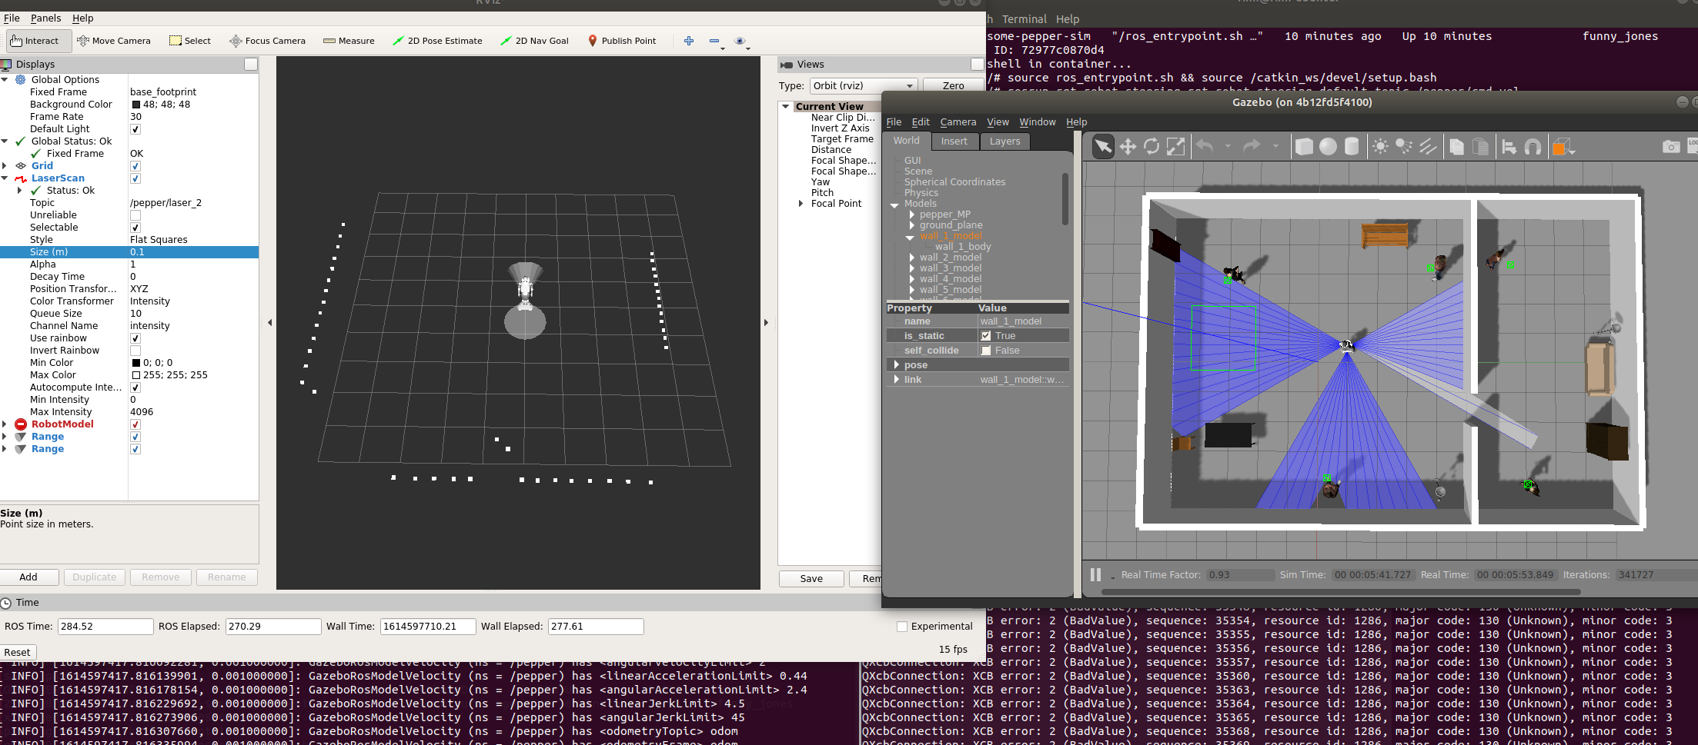Activate RViz Focus Camera tool

click(267, 41)
